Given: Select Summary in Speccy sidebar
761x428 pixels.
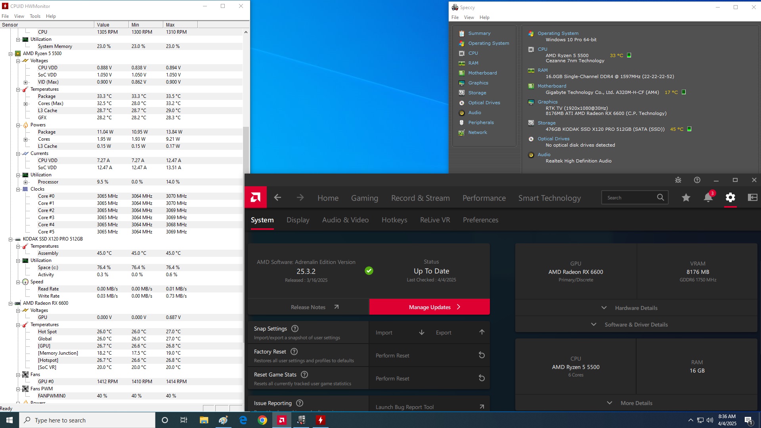Looking at the screenshot, I should pyautogui.click(x=479, y=33).
